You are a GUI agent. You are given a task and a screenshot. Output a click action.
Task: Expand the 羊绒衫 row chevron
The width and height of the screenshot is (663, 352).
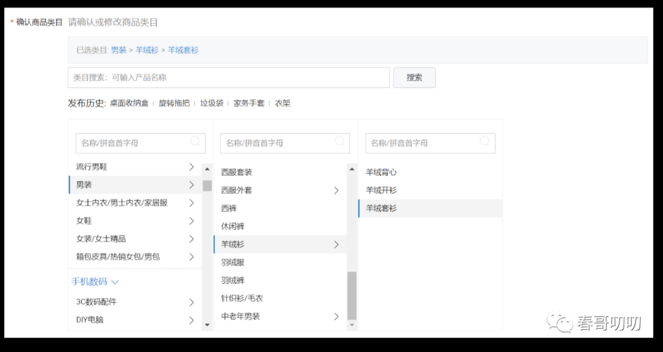(x=336, y=244)
